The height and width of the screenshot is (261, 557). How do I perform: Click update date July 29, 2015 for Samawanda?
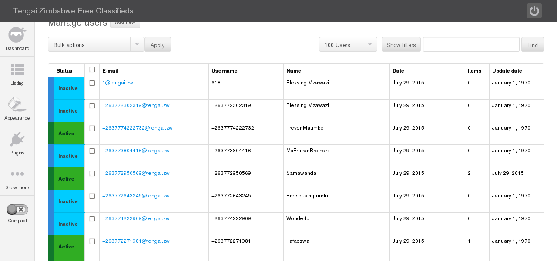click(x=508, y=173)
